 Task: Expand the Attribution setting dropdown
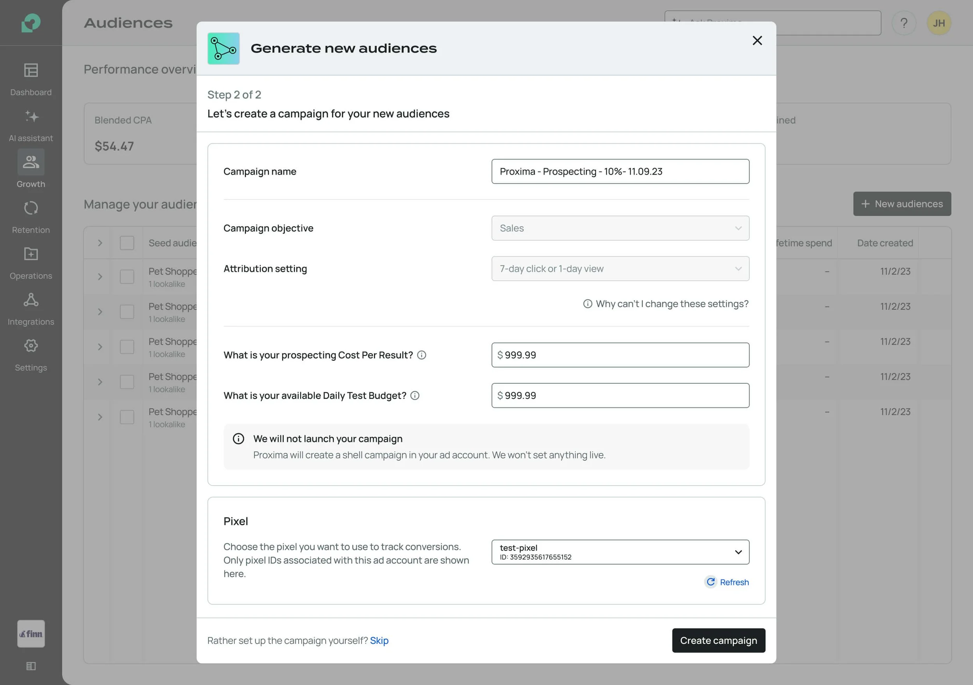point(620,269)
